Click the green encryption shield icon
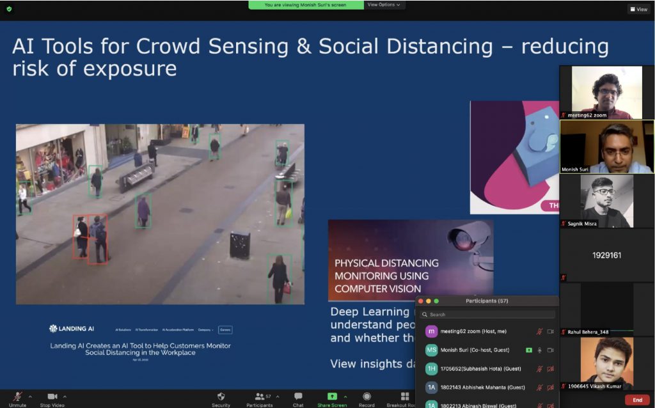655x408 pixels. tap(9, 9)
